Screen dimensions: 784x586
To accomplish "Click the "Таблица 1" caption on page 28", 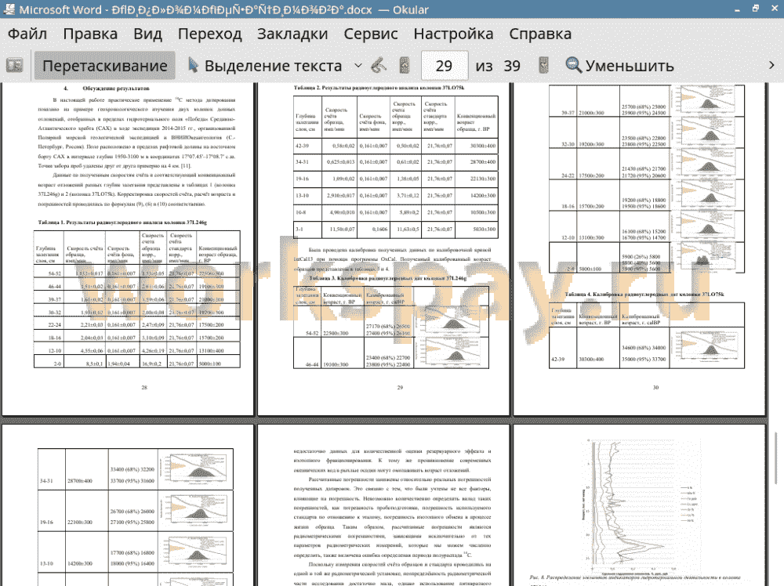I will tap(122, 222).
